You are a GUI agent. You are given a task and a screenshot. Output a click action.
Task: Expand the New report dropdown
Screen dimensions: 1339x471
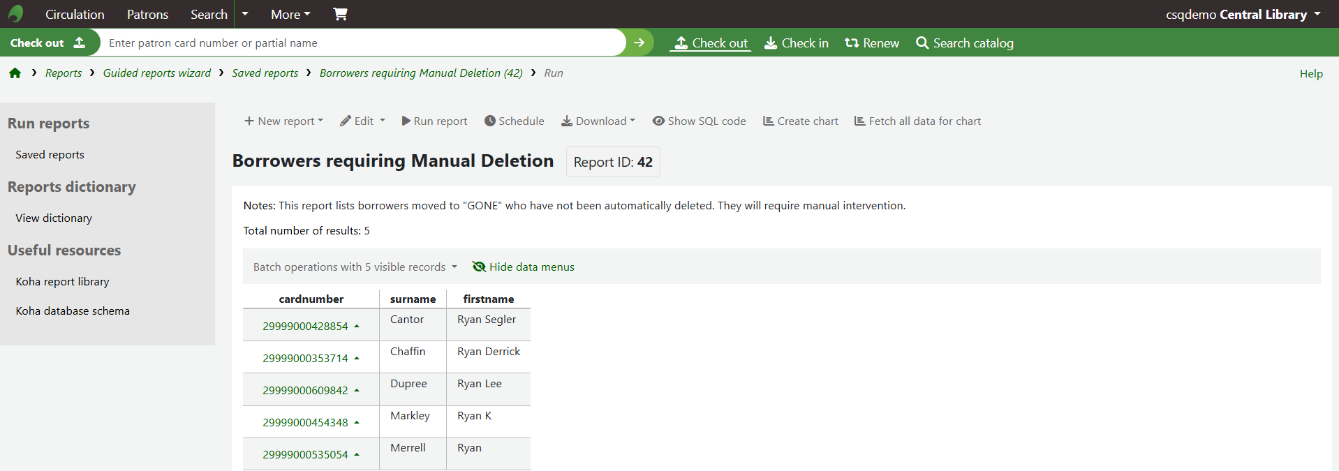click(x=284, y=121)
